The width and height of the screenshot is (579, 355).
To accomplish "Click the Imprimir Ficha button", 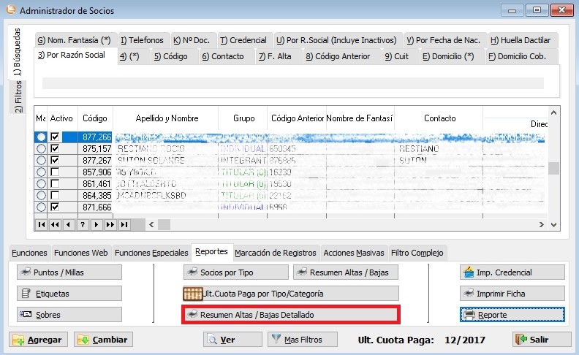I will [x=512, y=294].
